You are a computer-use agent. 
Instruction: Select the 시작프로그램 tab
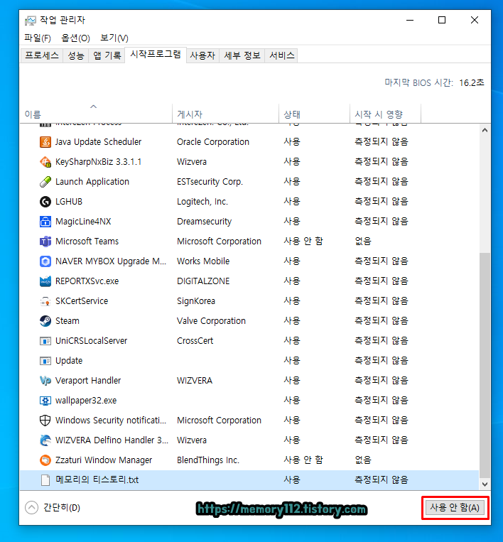[x=156, y=54]
